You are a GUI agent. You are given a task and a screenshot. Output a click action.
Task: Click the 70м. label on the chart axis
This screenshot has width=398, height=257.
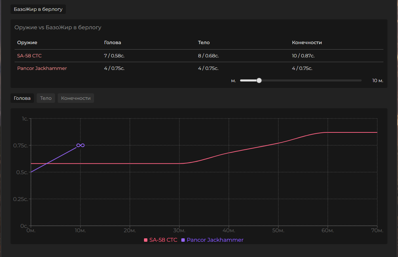tap(377, 231)
